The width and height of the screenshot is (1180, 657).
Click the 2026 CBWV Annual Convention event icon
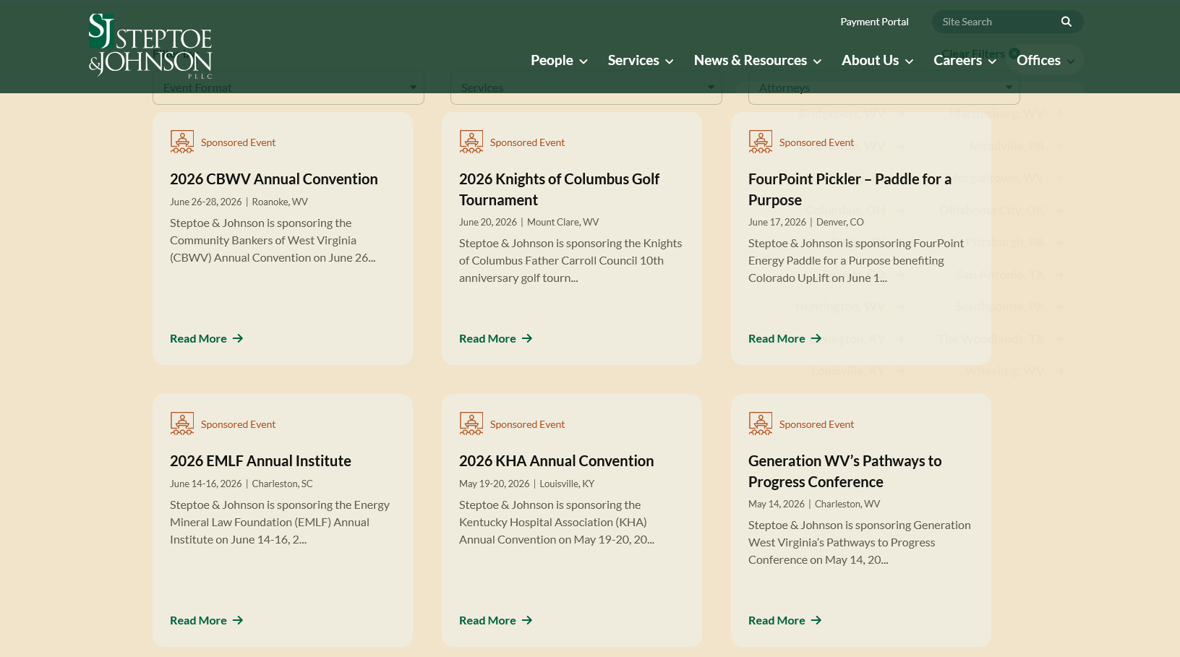click(x=181, y=142)
